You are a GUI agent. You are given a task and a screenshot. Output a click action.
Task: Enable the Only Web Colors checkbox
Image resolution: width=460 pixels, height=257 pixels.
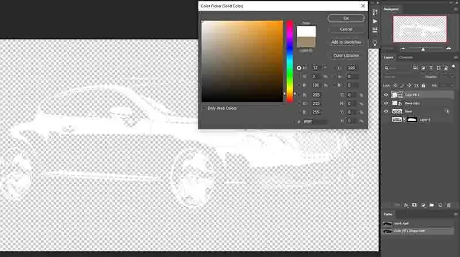pos(204,108)
